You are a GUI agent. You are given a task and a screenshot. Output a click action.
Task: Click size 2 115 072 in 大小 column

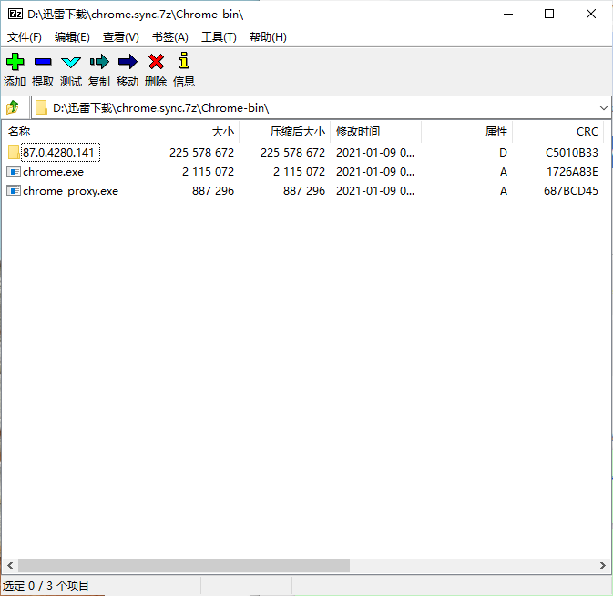(208, 171)
